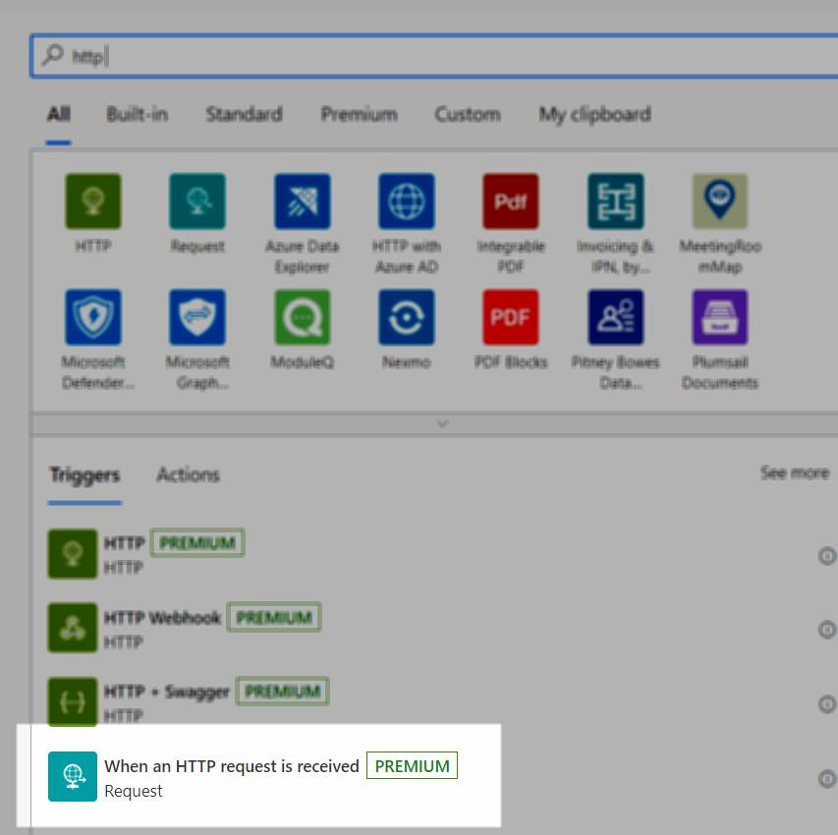This screenshot has height=835, width=838.
Task: Select When an HTTP request is received trigger
Action: [232, 767]
